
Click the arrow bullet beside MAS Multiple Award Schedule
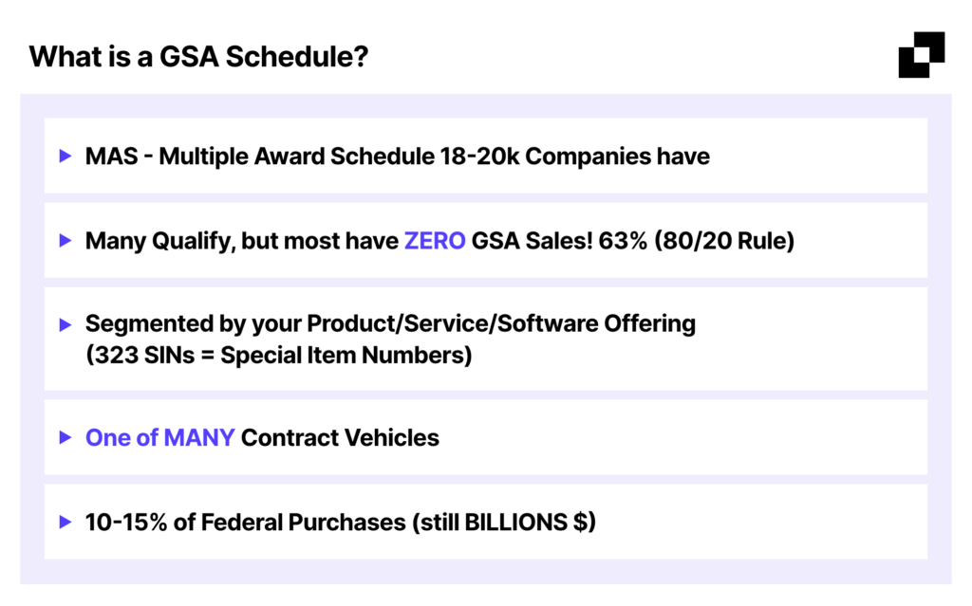click(x=65, y=156)
